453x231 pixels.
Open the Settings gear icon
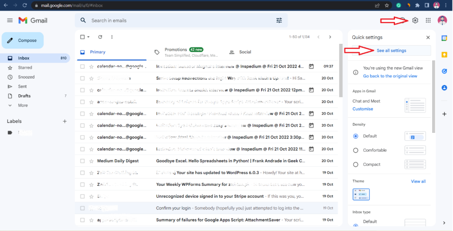point(415,20)
